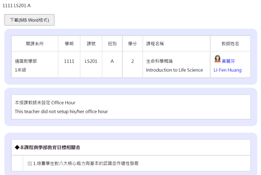Click the 下載(MS Word格式) download button
The height and width of the screenshot is (175, 261).
coord(29,20)
